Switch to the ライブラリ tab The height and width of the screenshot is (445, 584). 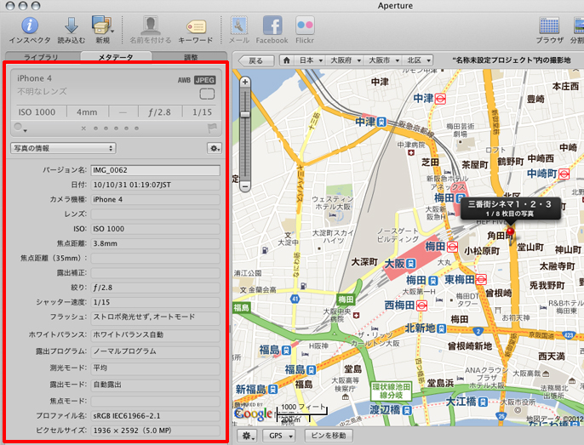coord(41,57)
